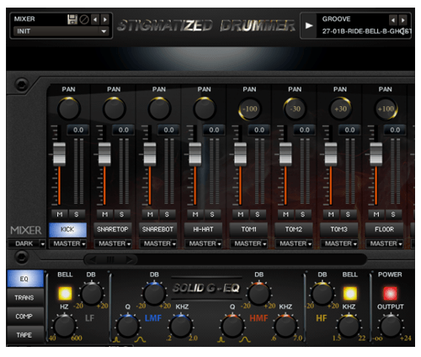This screenshot has width=421, height=357.
Task: Select the COMP effects tab
Action: 25,316
